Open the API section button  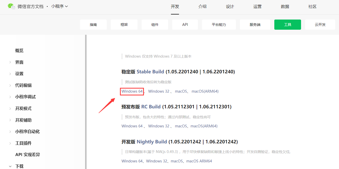[185, 25]
